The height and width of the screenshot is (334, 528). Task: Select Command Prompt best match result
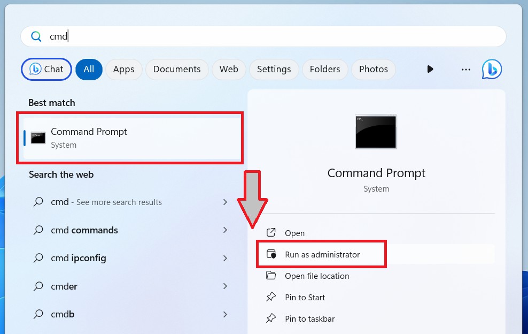point(130,138)
